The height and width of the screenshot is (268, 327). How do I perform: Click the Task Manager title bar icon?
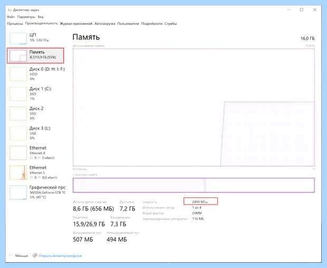click(9, 10)
